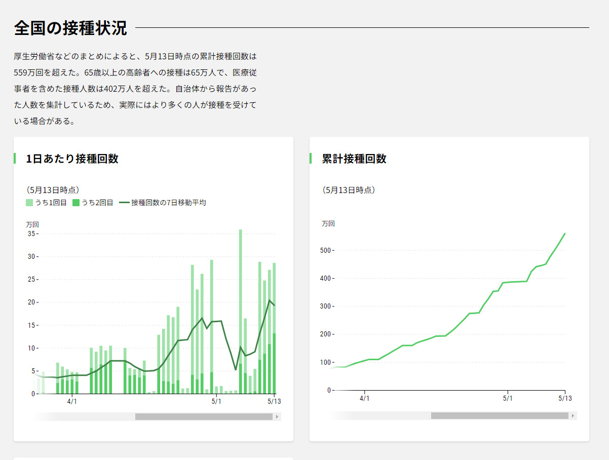Click the light green うち1回目 legend swatch
Image resolution: width=609 pixels, height=460 pixels.
[x=29, y=203]
